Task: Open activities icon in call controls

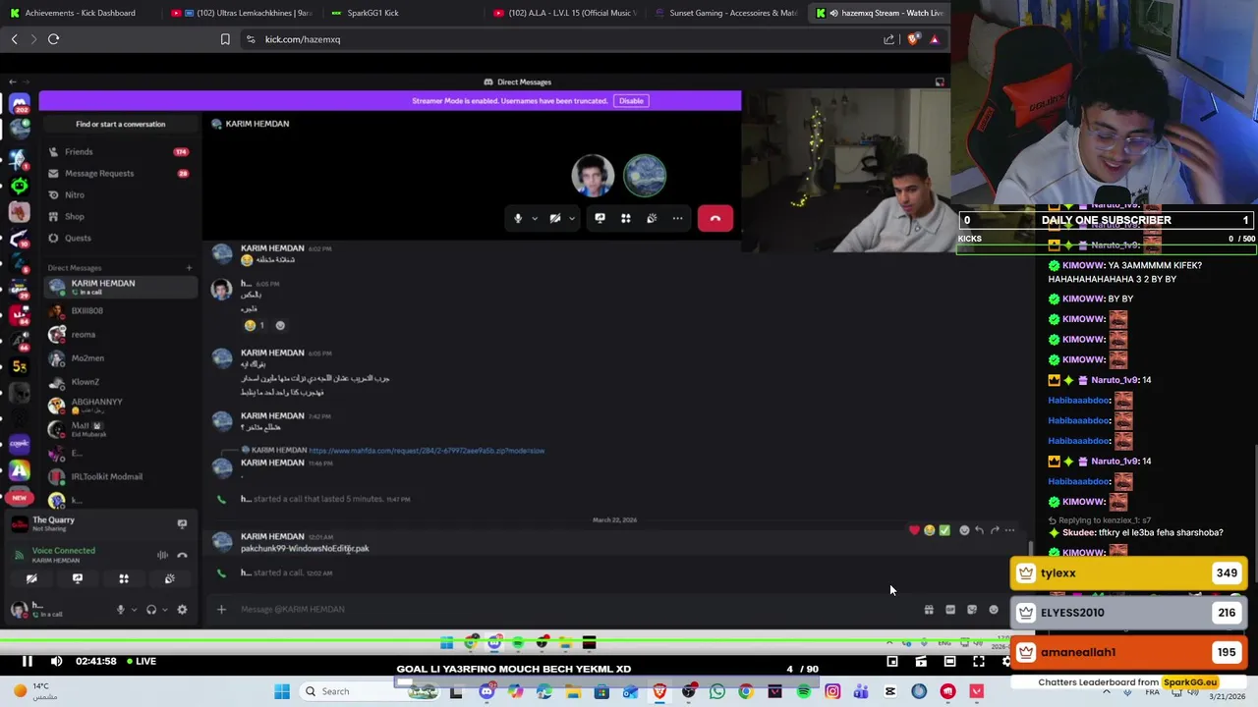Action: [625, 218]
